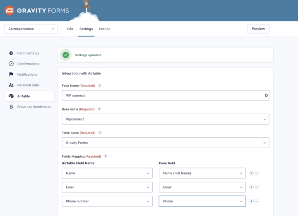Switch to the Edit tab
298x216 pixels.
click(x=70, y=29)
